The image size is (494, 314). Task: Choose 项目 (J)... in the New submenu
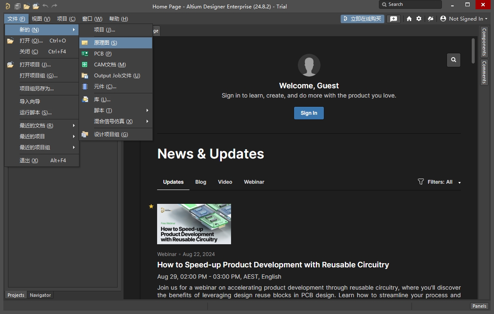pos(116,29)
